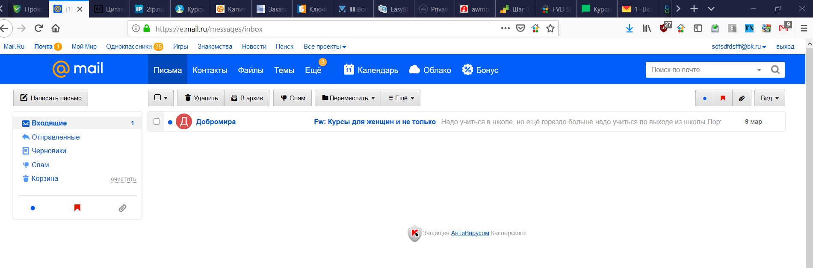Open the Корзина folder

[45, 178]
